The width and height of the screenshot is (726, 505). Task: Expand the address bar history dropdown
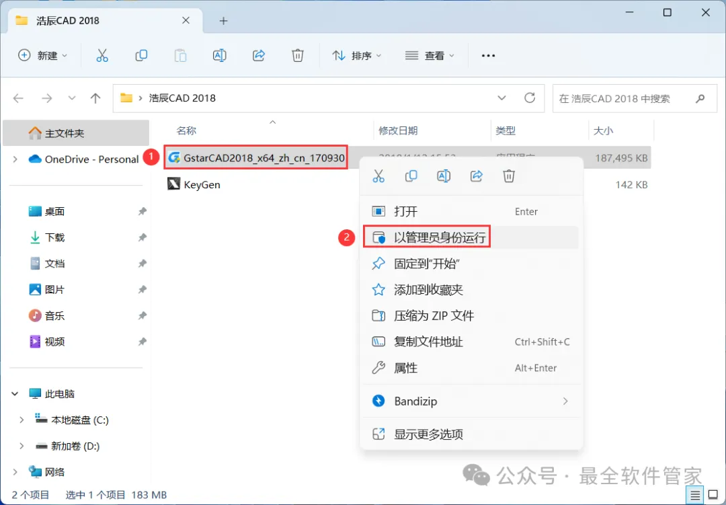[501, 98]
